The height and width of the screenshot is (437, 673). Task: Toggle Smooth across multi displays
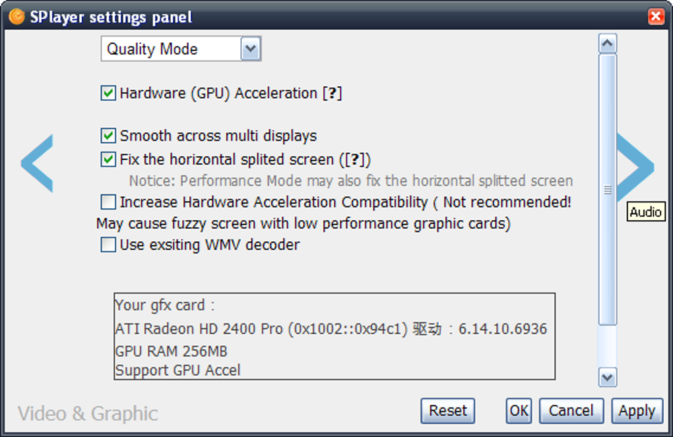pos(108,136)
